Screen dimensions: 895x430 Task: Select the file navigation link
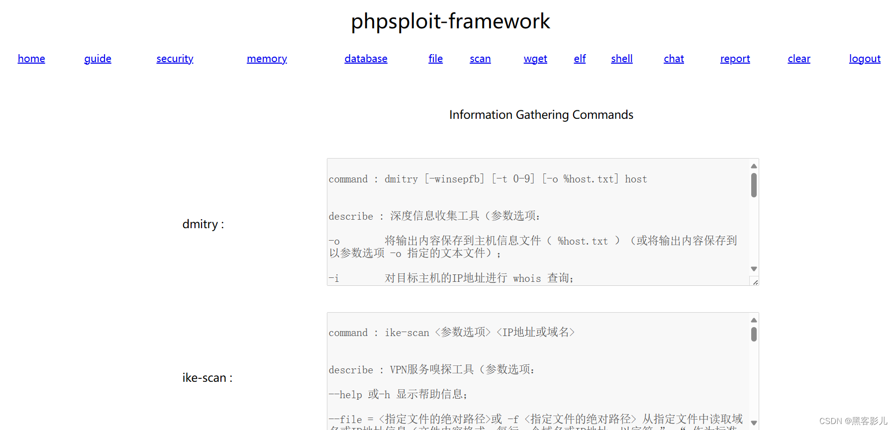click(435, 59)
